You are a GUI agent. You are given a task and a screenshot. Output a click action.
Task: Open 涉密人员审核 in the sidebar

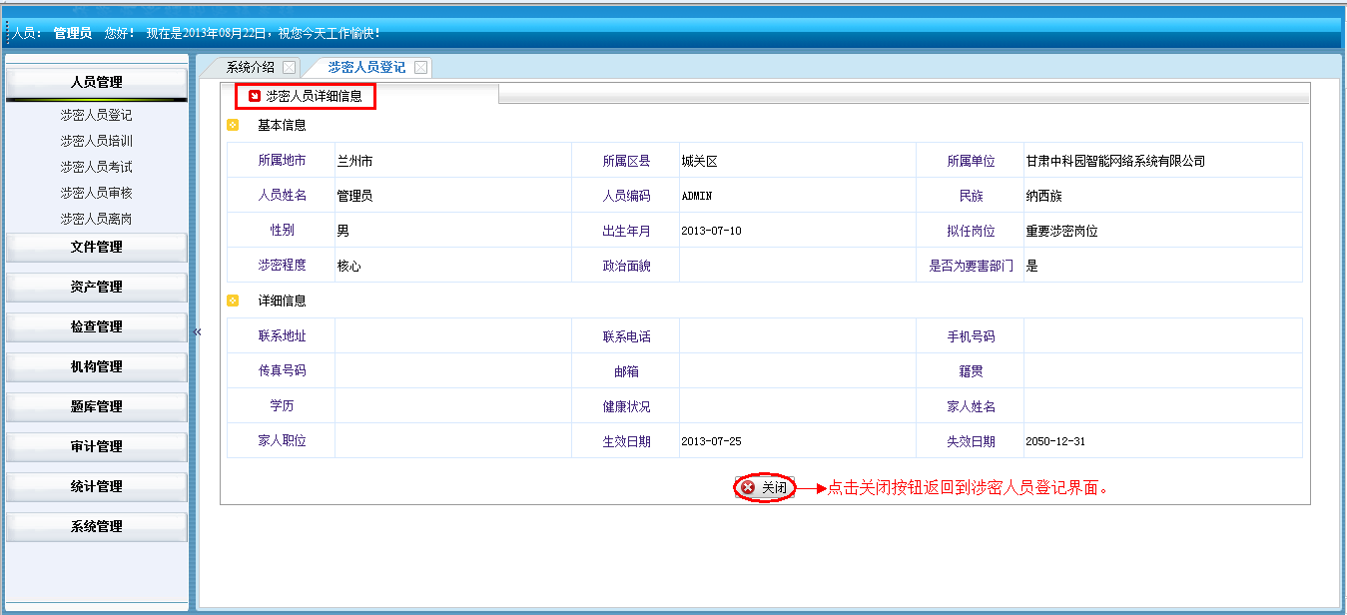tap(97, 193)
